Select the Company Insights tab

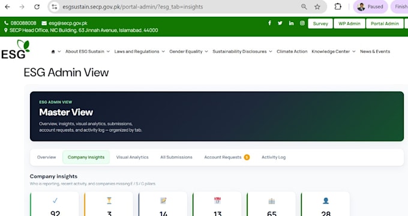tap(86, 157)
